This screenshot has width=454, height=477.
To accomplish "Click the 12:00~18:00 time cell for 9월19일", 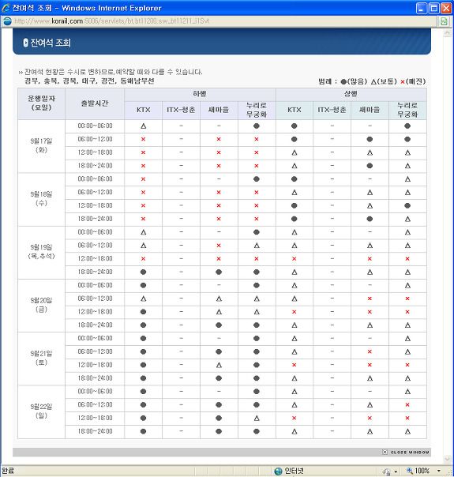I will coord(95,258).
